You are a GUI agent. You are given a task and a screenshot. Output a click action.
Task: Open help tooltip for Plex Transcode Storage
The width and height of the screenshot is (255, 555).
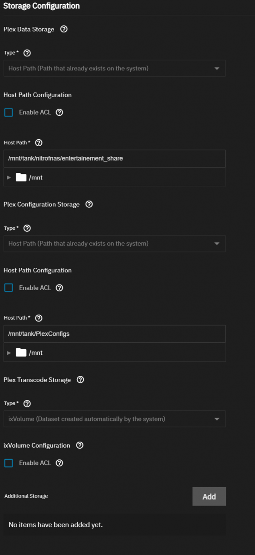[x=81, y=380]
